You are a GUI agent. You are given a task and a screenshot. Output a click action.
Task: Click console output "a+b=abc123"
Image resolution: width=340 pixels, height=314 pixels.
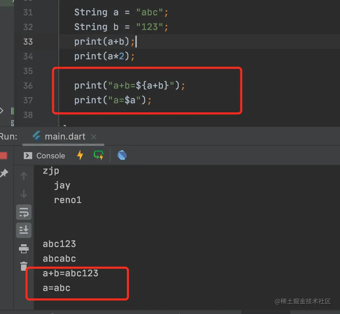pyautogui.click(x=70, y=273)
